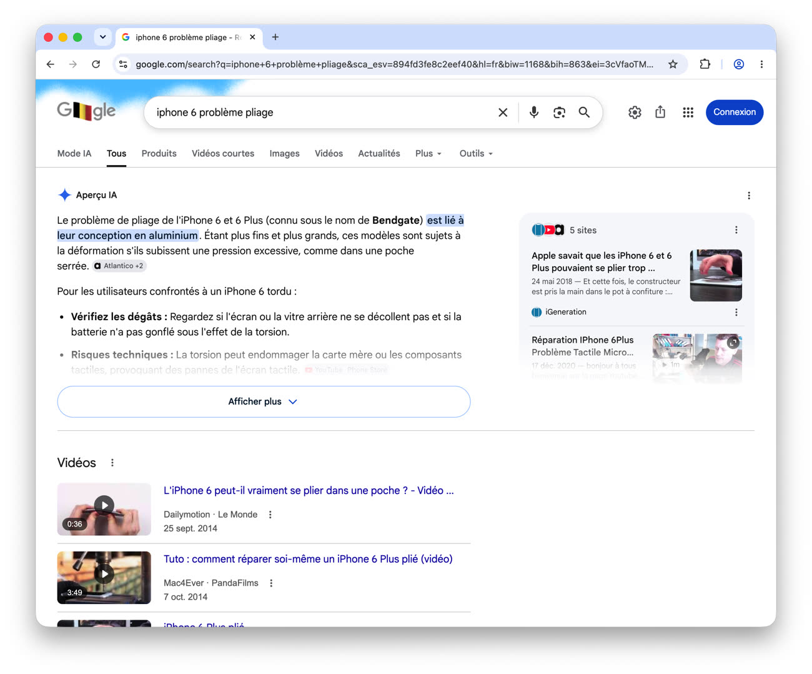
Task: Click the '25 sept. 2014' date text
Action: (x=191, y=528)
